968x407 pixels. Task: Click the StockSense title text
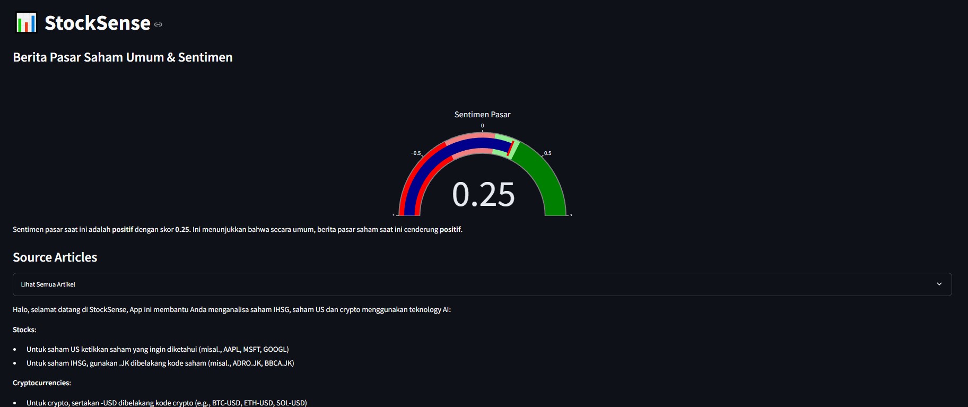(x=98, y=23)
